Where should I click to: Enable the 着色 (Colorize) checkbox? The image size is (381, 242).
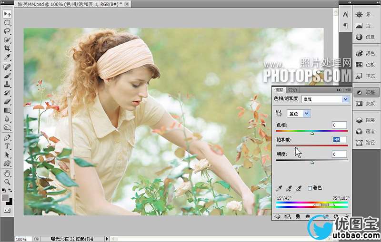tap(310, 188)
